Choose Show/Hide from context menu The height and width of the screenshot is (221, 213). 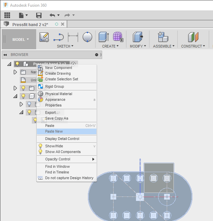coord(67,146)
